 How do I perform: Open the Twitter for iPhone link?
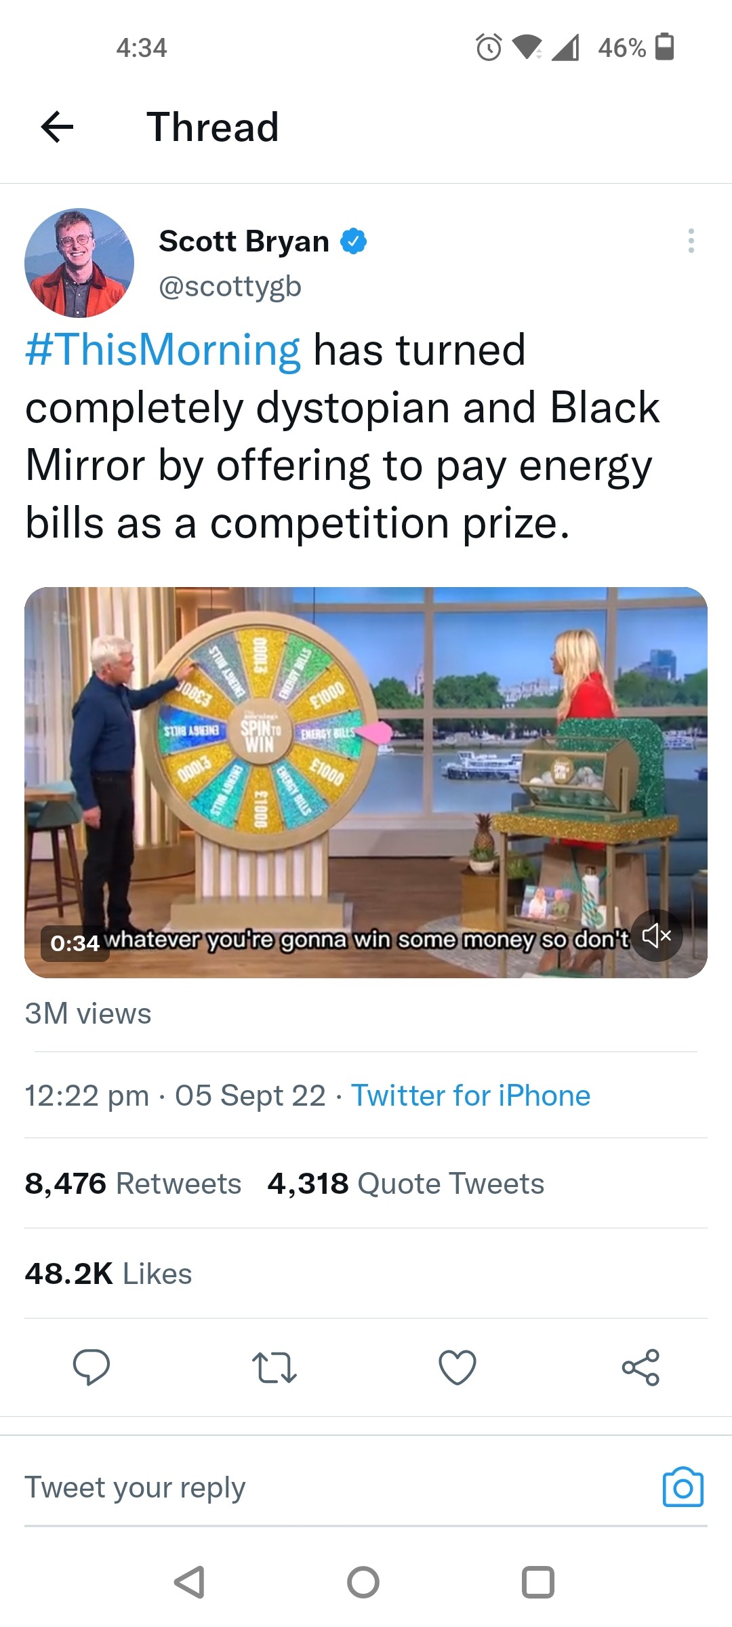(470, 1095)
